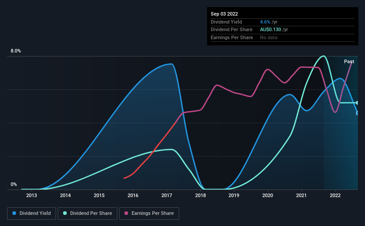Select the 2016 label on the x-axis

point(133,195)
